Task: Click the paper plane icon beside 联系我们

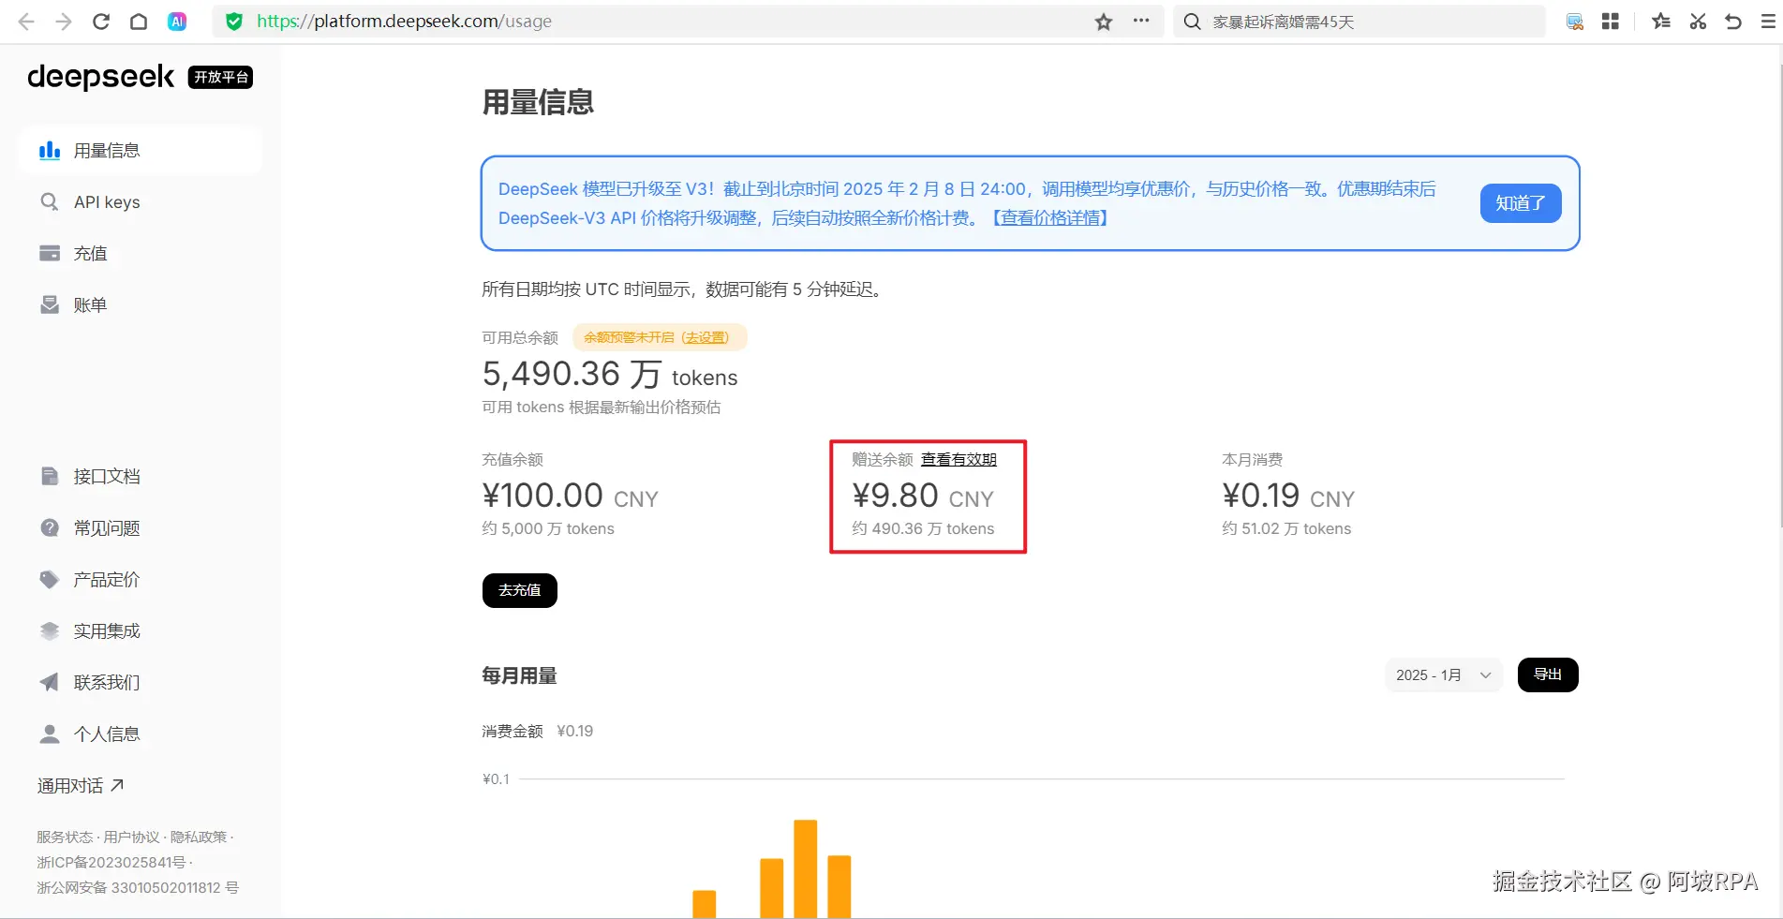Action: [x=50, y=682]
